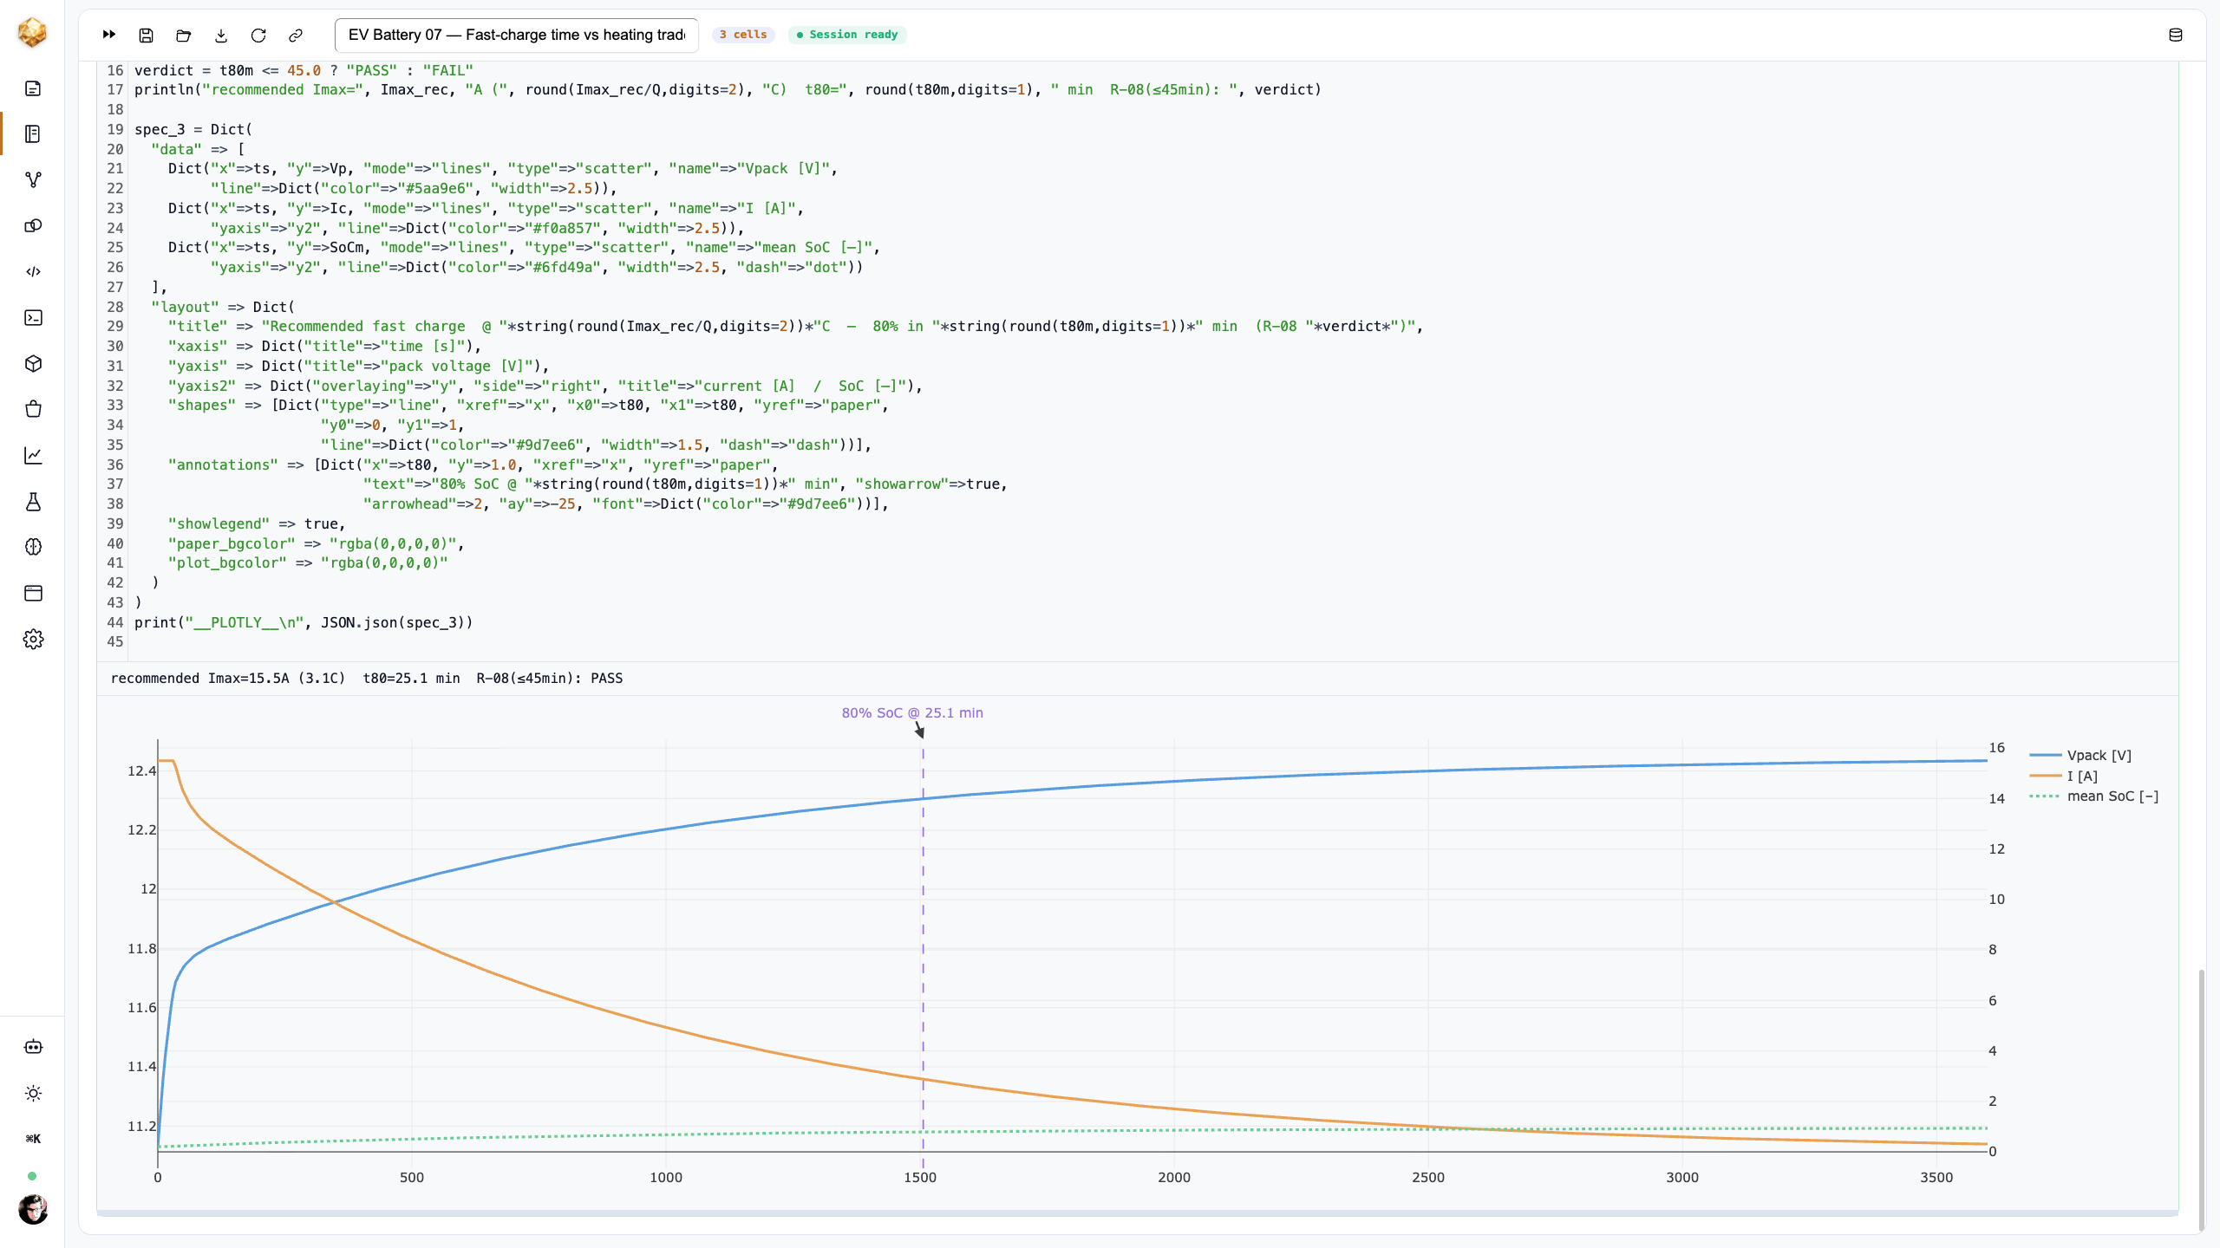This screenshot has height=1248, width=2220.
Task: Click the '80% SoC @ 25.1 min' annotation
Action: coord(912,713)
